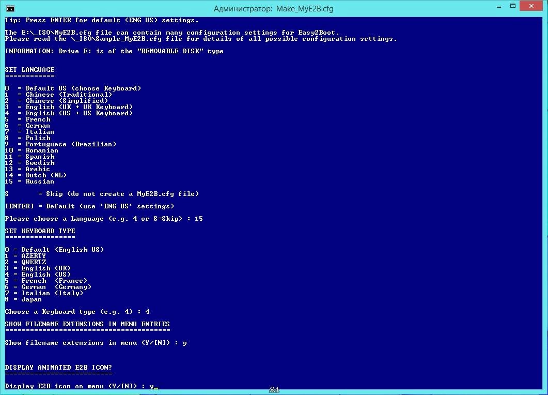Click the 'SET KEYBOARD TYPE' heading
This screenshot has height=395, width=548.
pos(40,231)
